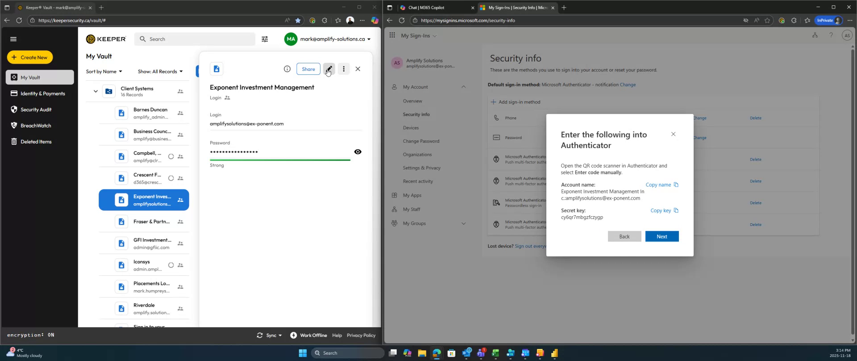This screenshot has width=857, height=361.
Task: Reveal the password with eye icon
Action: point(358,152)
